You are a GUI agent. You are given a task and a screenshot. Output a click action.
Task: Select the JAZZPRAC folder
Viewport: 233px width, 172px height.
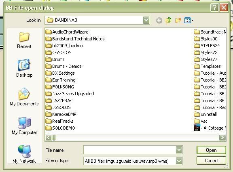click(59, 101)
